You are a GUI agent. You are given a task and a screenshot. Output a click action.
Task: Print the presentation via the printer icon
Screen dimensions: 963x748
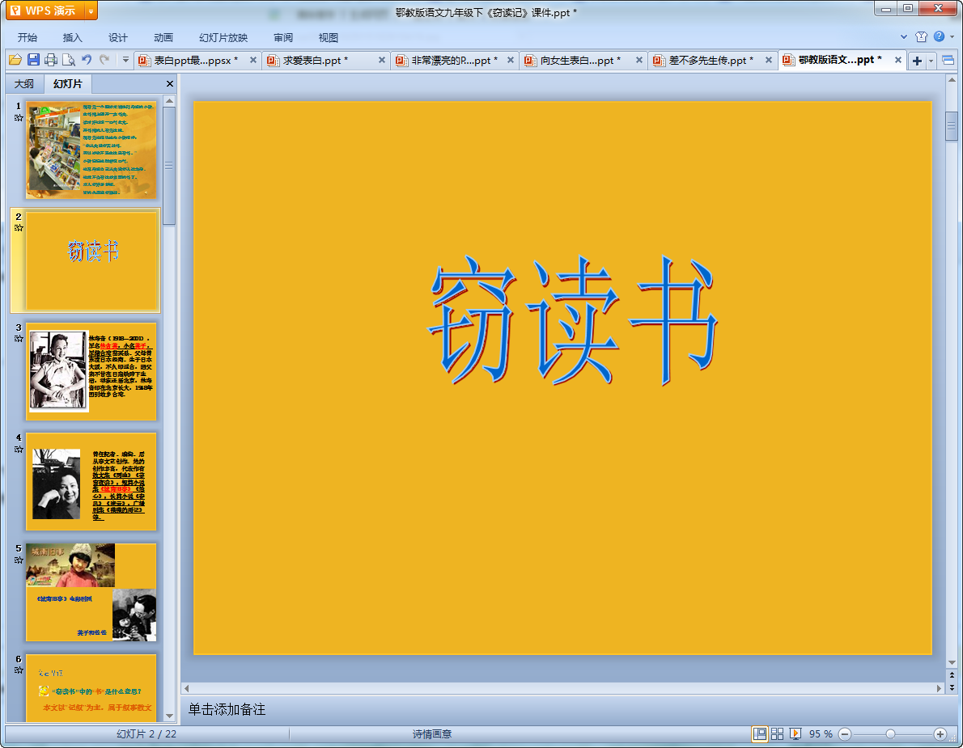tap(51, 60)
